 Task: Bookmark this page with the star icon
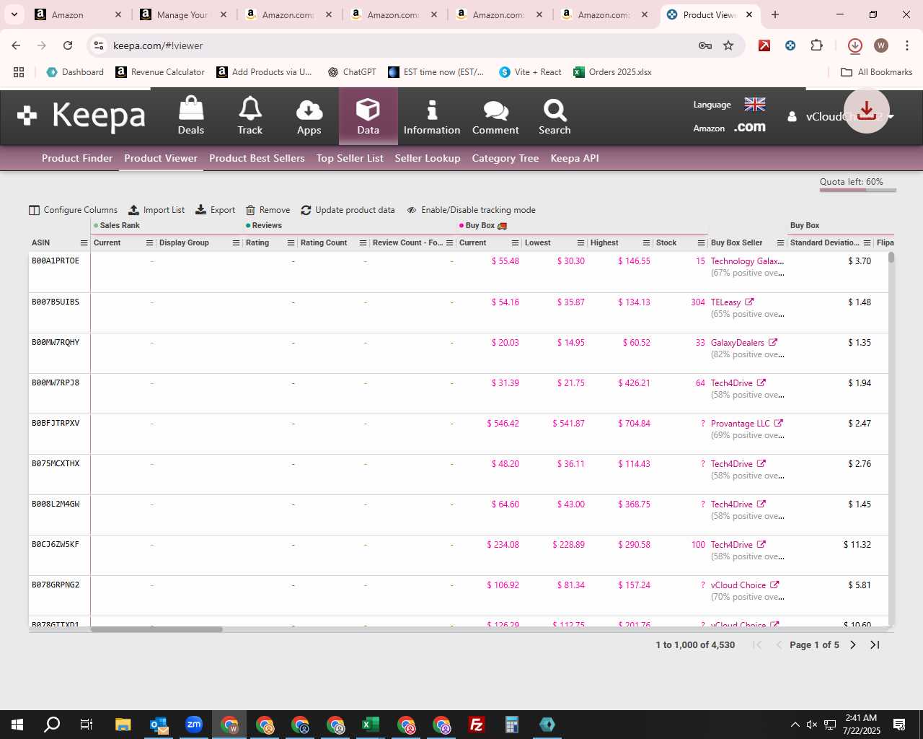pyautogui.click(x=728, y=45)
